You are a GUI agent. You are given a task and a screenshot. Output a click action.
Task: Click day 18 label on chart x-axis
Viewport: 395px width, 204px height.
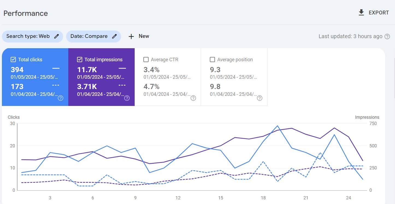263,198
